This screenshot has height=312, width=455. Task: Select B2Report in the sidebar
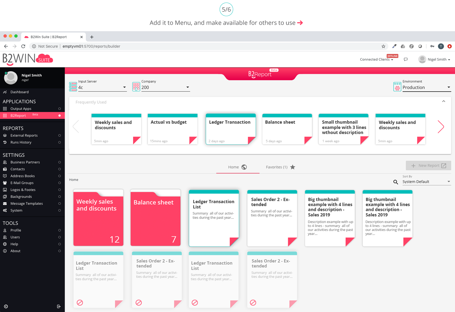coord(32,116)
